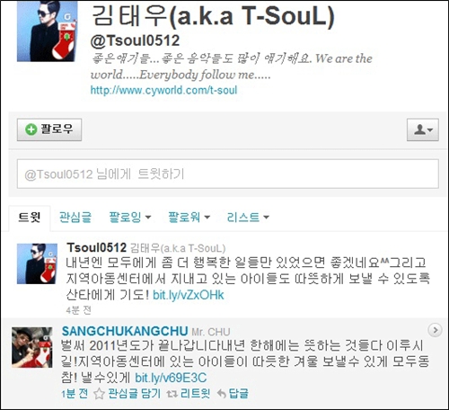
Task: Click SANGCHUKANGCHU's avatar photo
Action: coord(32,347)
